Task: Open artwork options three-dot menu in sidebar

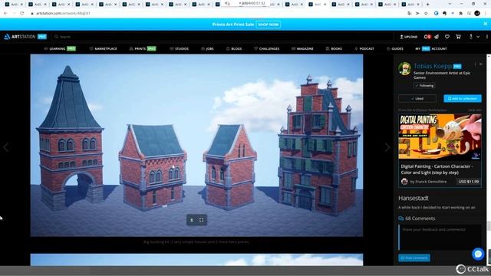Action: click(475, 64)
